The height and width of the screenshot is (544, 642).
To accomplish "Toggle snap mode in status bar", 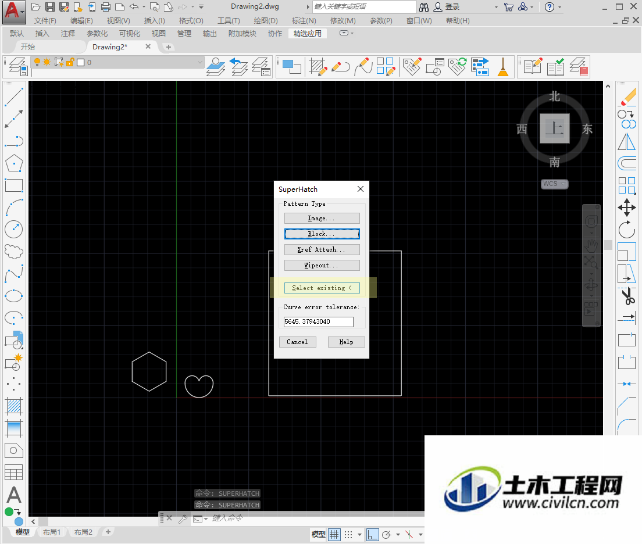I will (348, 535).
